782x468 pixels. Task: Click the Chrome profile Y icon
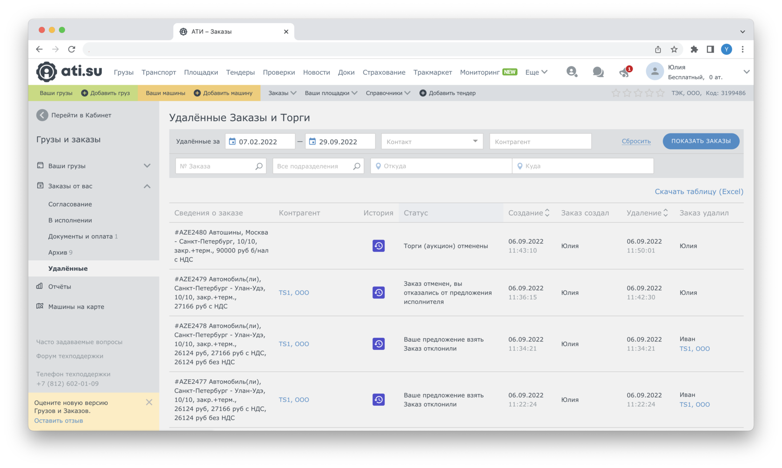(726, 49)
